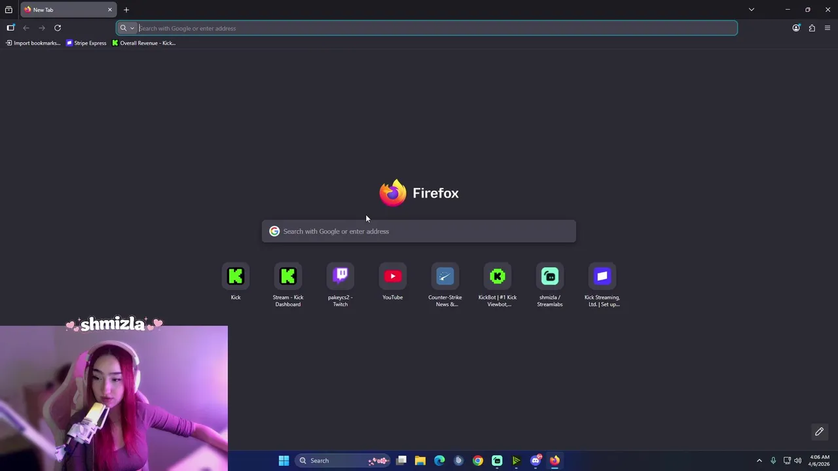Close the New Tab tab
Viewport: 838px width, 471px height.
110,10
